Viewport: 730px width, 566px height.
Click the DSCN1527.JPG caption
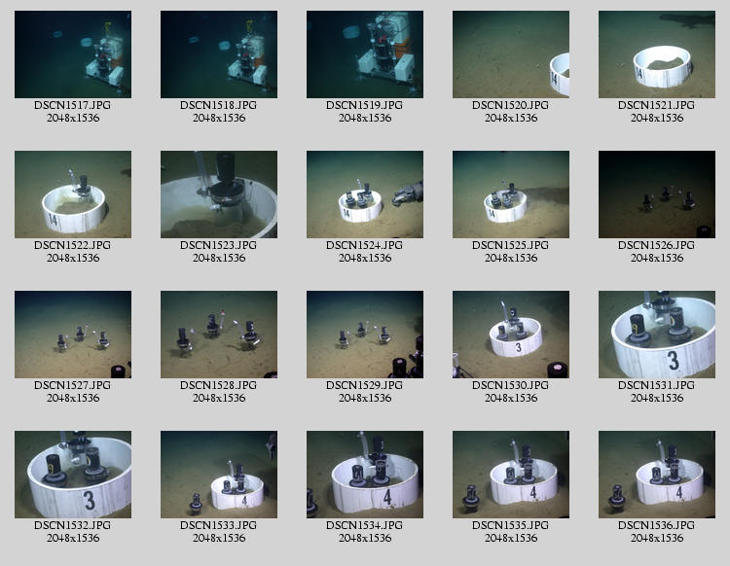[73, 385]
